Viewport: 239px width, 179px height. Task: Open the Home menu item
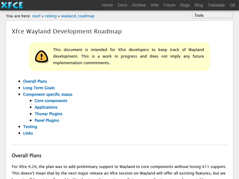coord(107,5)
